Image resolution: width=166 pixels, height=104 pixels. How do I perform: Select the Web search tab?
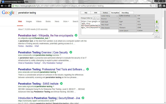pyautogui.click(x=20, y=21)
